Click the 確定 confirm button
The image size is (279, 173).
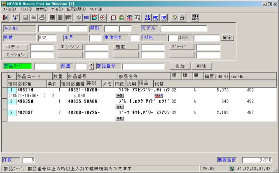(227, 38)
